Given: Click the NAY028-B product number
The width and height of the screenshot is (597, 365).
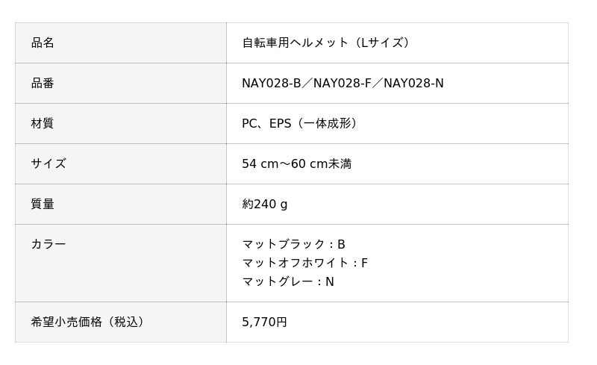Looking at the screenshot, I should 272,83.
